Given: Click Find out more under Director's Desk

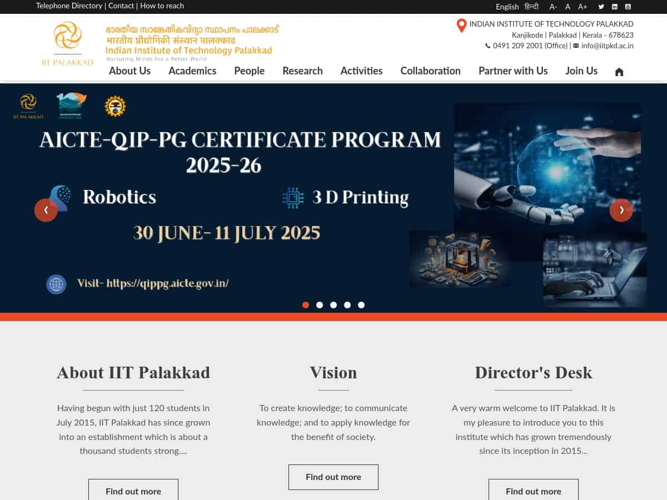Looking at the screenshot, I should click(534, 491).
